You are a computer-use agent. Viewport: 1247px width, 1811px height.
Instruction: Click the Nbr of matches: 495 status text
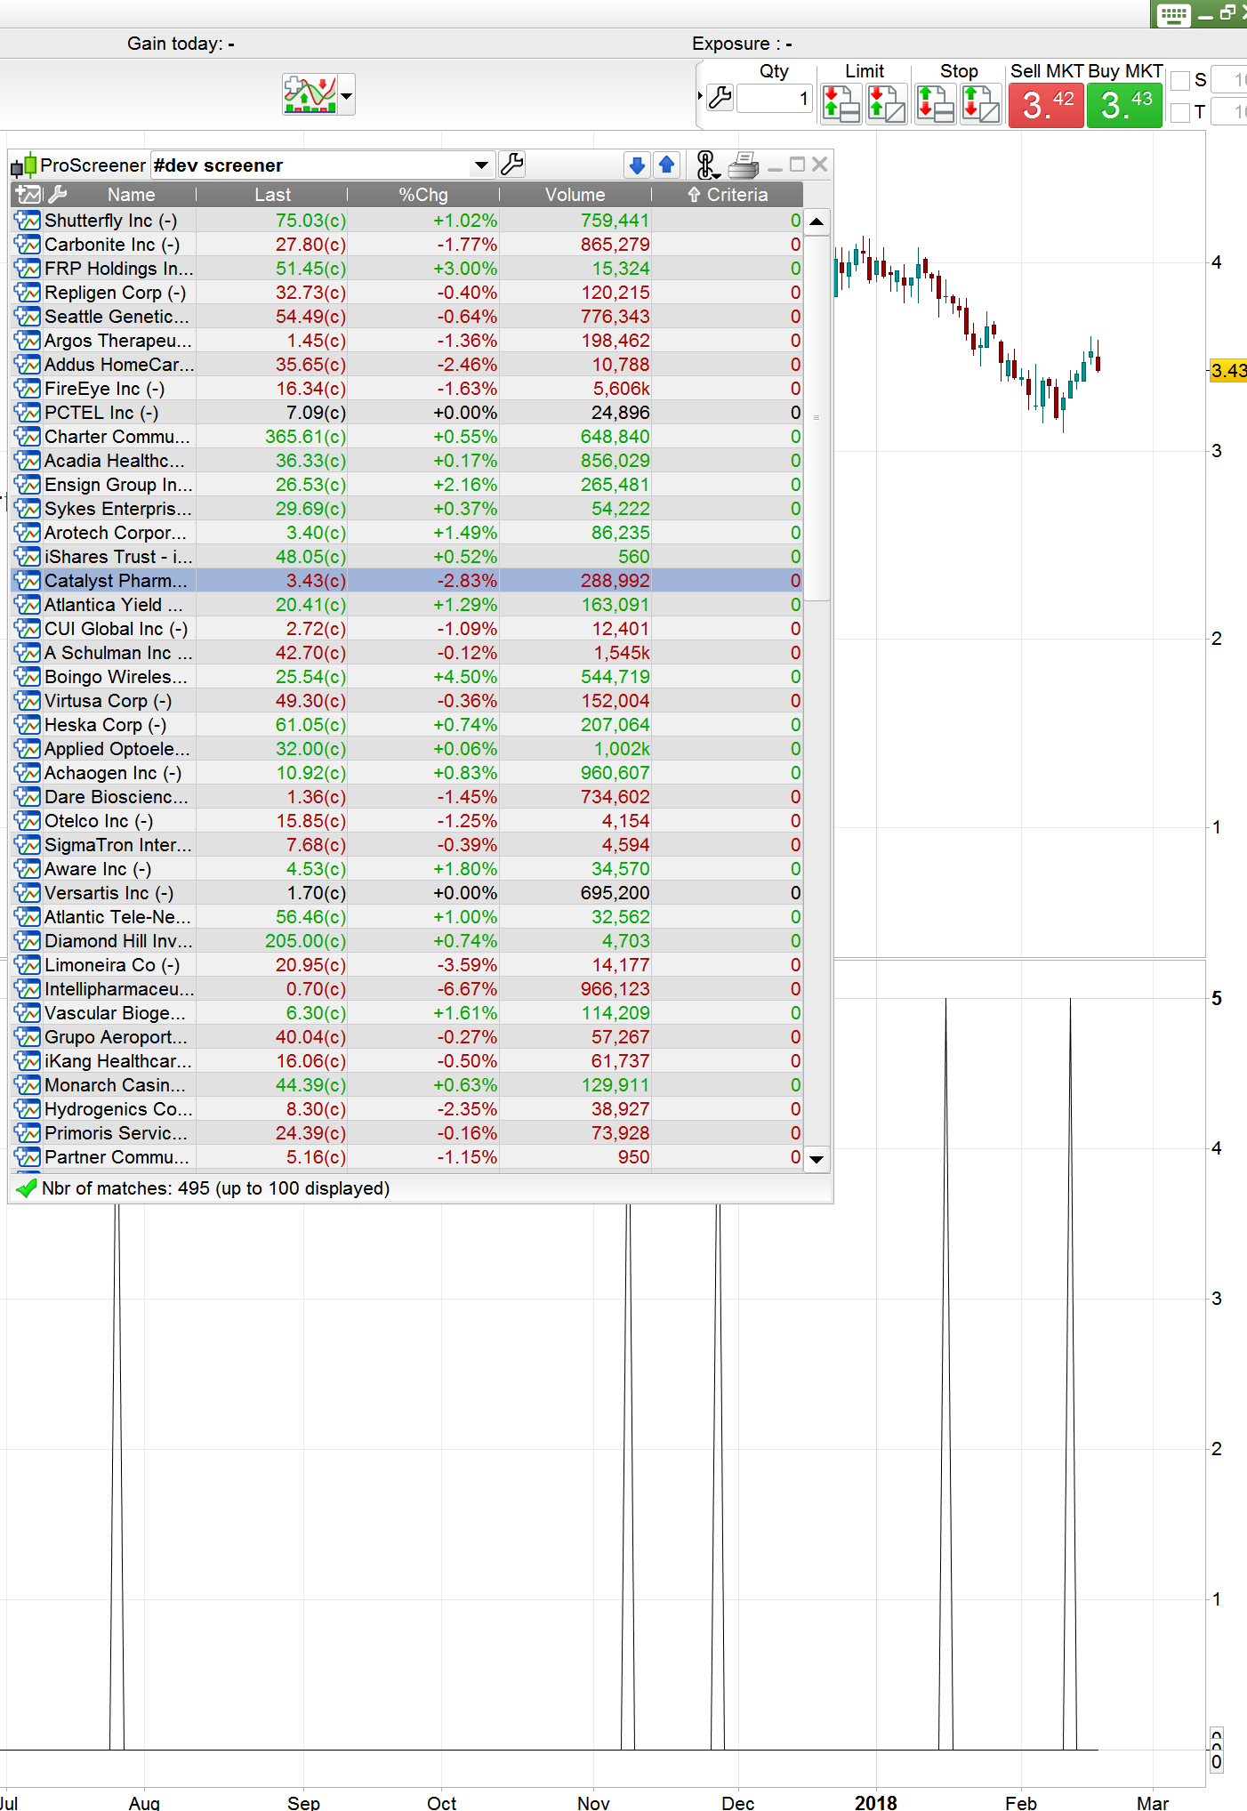[x=215, y=1188]
